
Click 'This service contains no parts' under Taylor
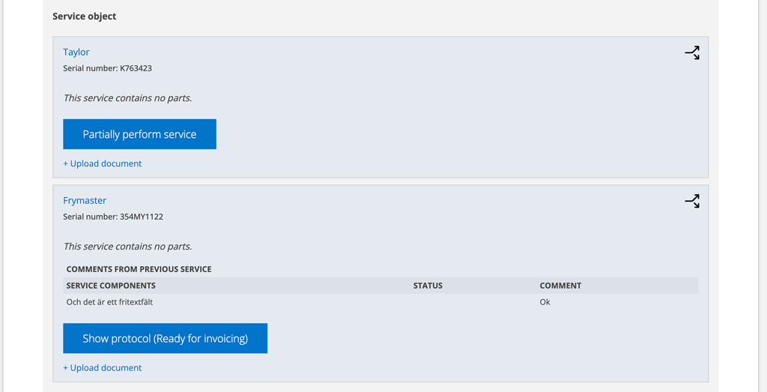coord(127,98)
